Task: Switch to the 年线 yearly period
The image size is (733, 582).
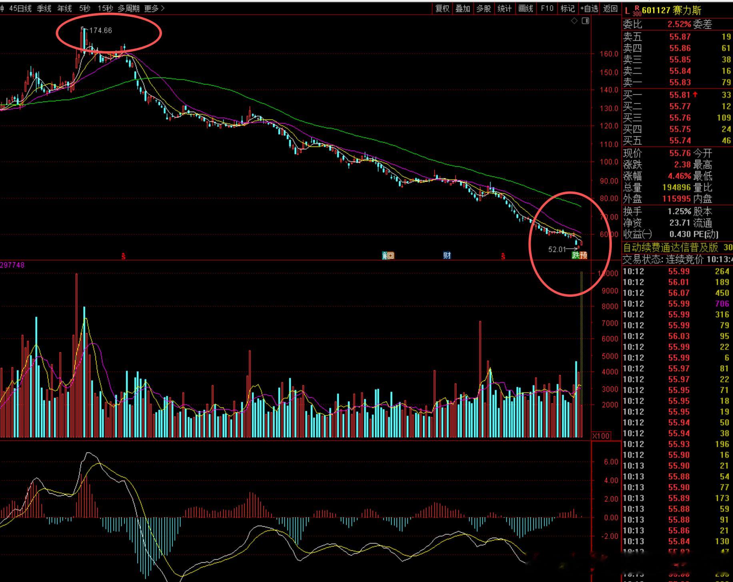Action: [x=64, y=8]
